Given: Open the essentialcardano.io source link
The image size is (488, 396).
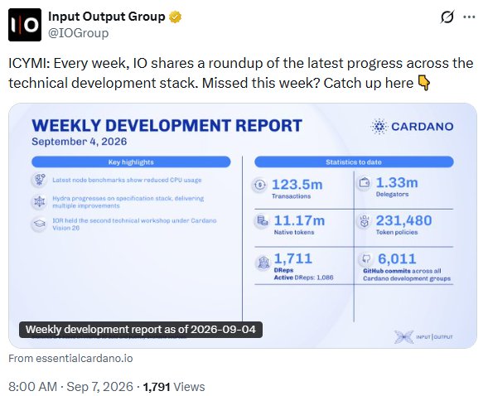Looking at the screenshot, I should point(70,359).
